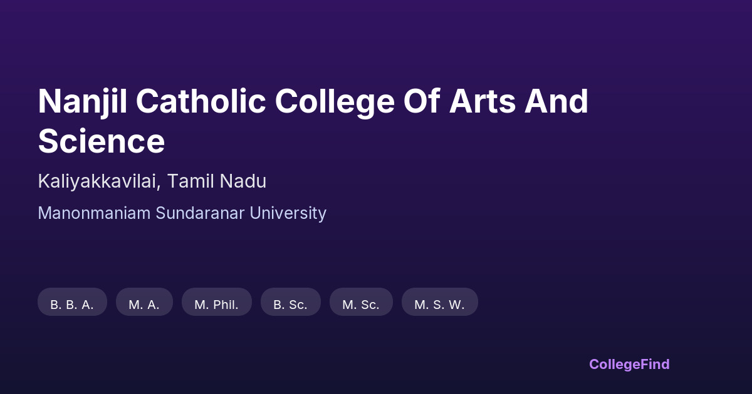Click the M. A. course pill

(x=144, y=305)
